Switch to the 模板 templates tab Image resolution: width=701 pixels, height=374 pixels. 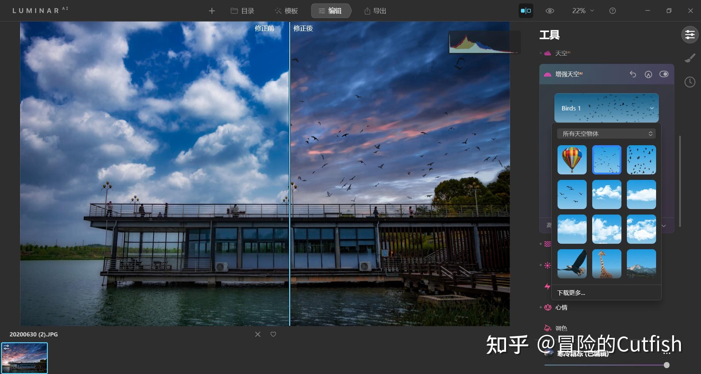click(286, 11)
